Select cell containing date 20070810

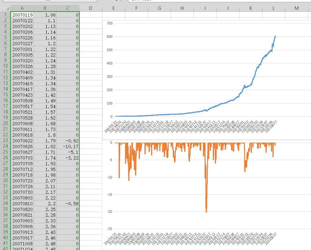22,203
